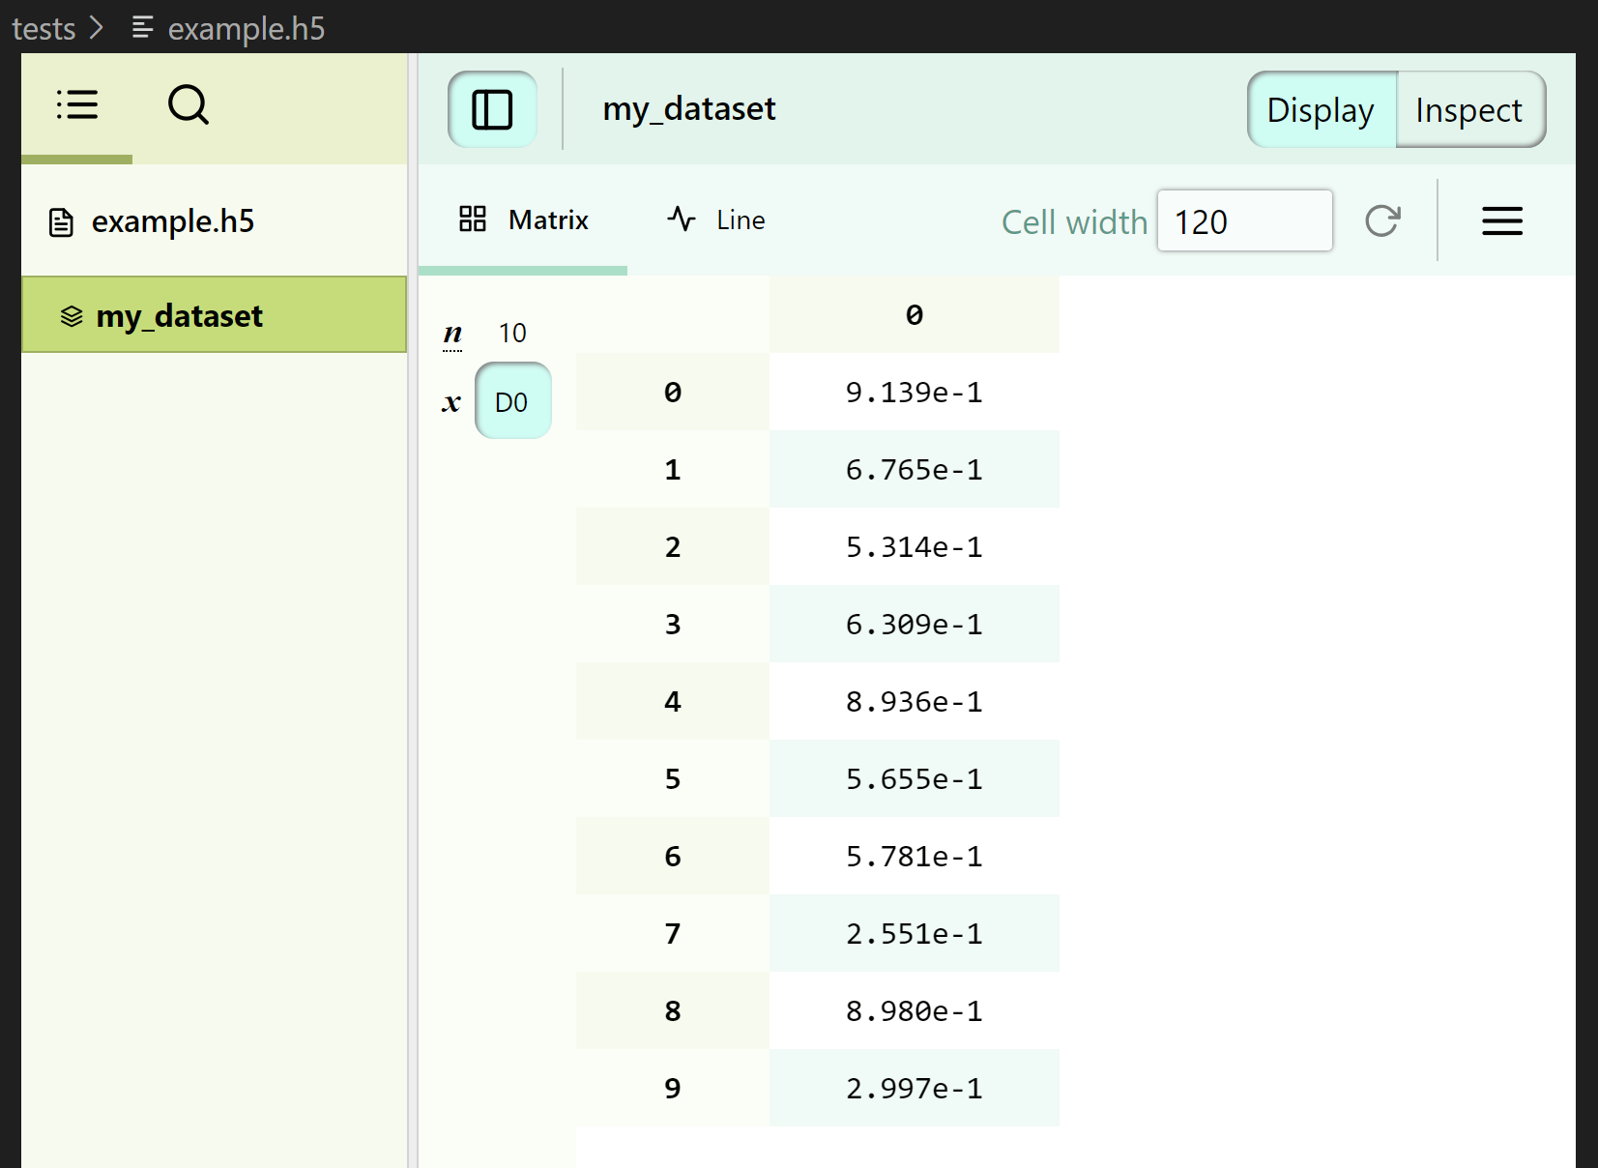1598x1168 pixels.
Task: Click row index header 9
Action: 673,1088
